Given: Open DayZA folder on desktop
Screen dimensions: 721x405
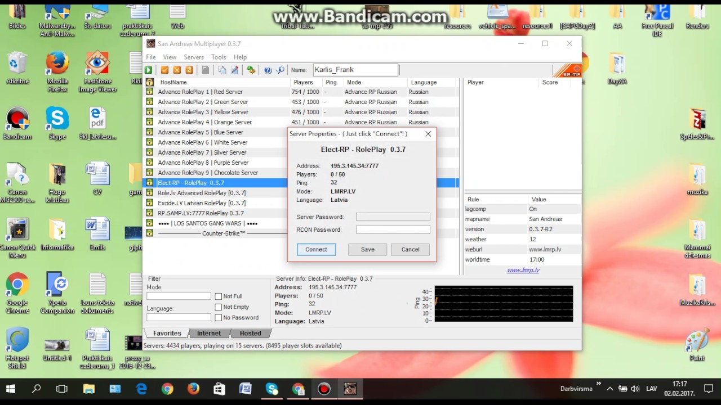Looking at the screenshot, I should (617, 69).
